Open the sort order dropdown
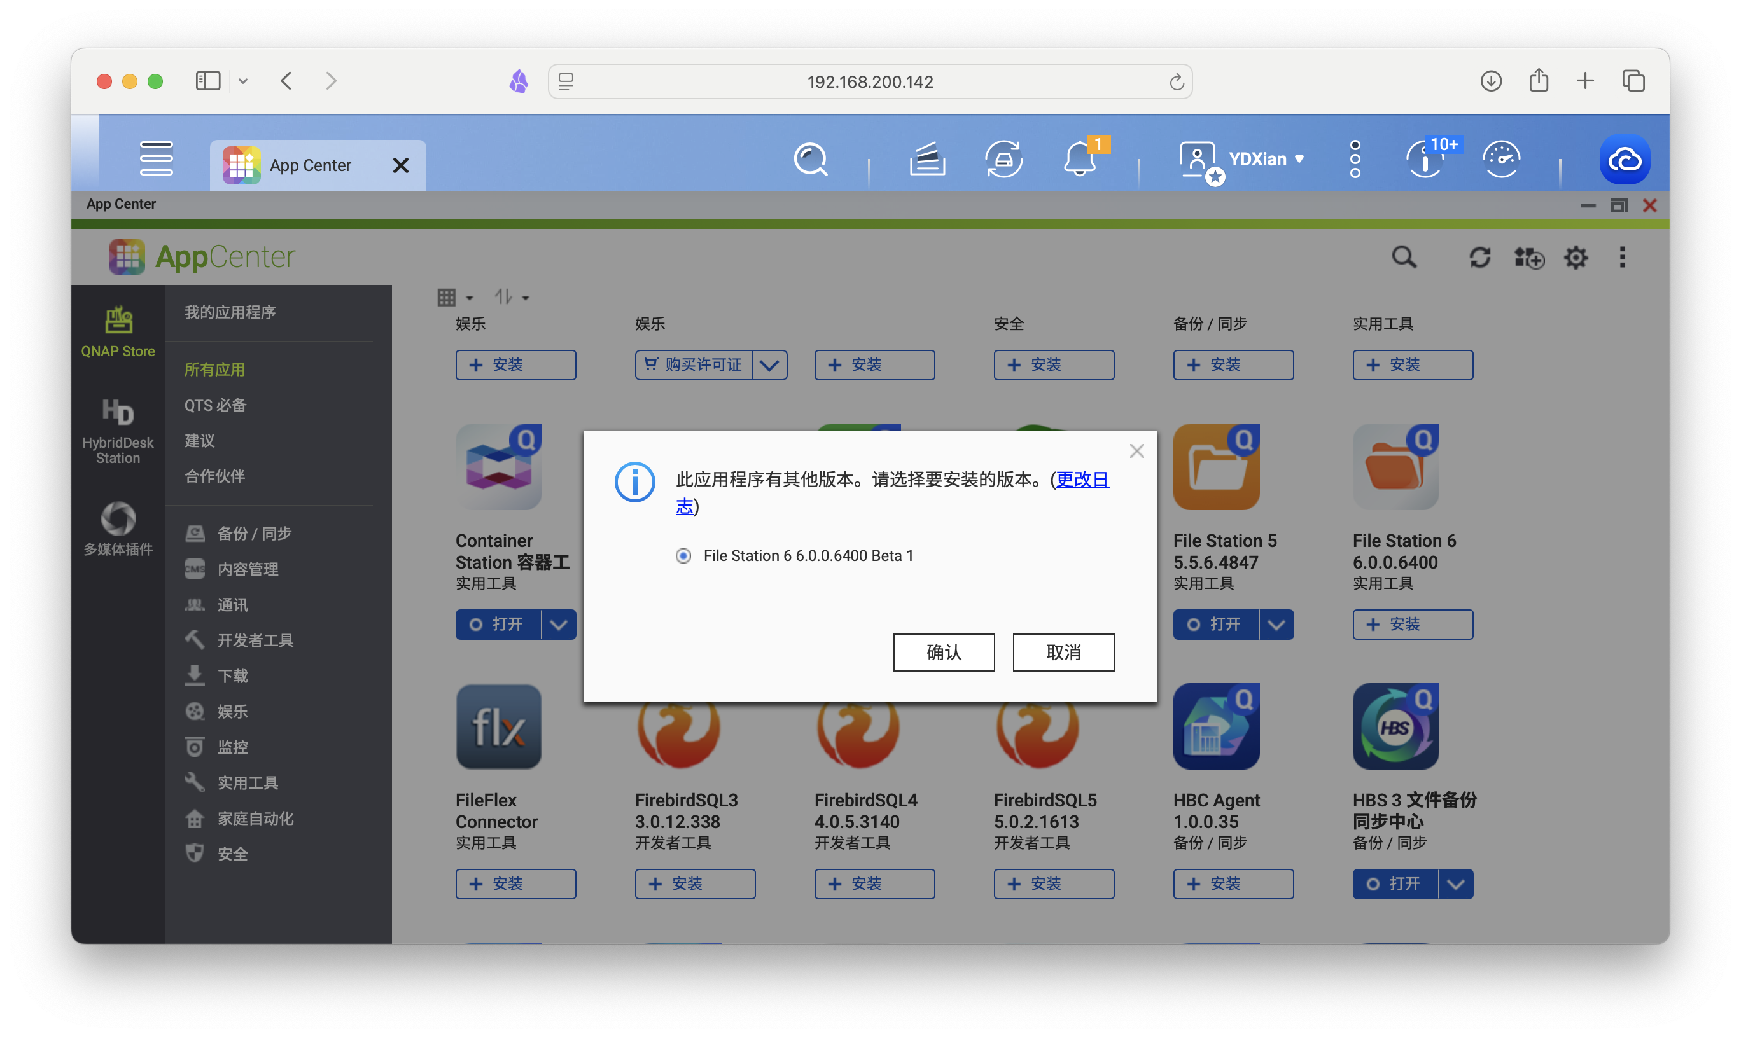The image size is (1741, 1038). pyautogui.click(x=512, y=298)
